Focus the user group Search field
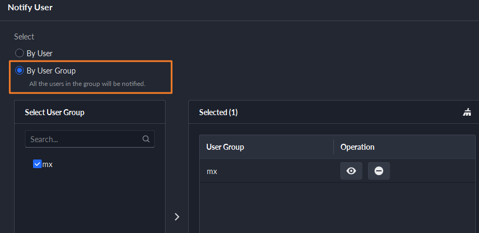Screen dimensions: 479x233 pyautogui.click(x=84, y=139)
